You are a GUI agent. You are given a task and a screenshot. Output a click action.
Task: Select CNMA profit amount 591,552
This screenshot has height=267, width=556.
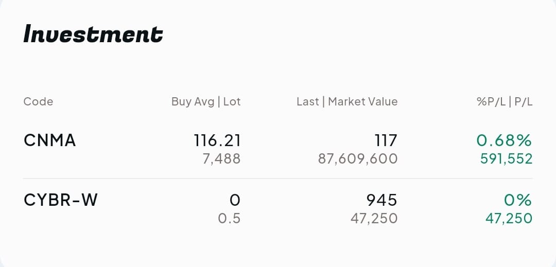point(506,158)
